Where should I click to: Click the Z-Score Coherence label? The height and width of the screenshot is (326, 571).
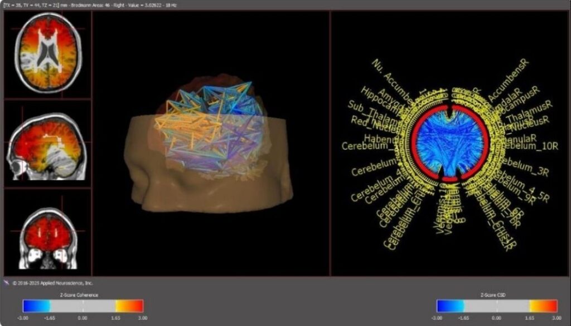pyautogui.click(x=83, y=295)
